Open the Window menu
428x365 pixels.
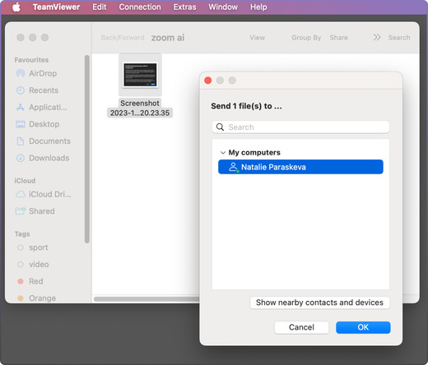[223, 7]
